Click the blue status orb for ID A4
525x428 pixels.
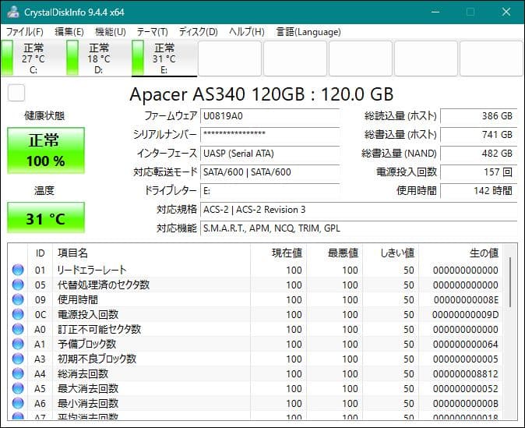coord(18,373)
